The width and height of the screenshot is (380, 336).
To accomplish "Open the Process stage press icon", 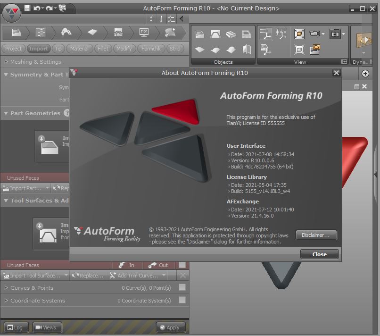I will (x=118, y=32).
